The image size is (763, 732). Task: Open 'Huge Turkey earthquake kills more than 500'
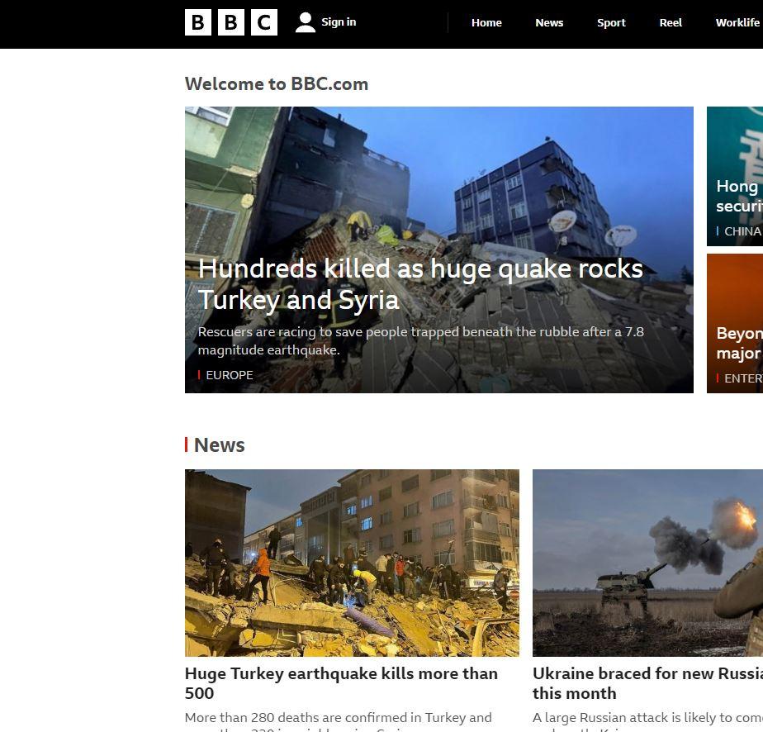[x=341, y=683]
